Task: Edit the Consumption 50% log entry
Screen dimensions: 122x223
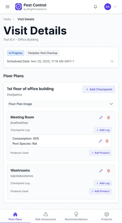Action: [x=100, y=141]
